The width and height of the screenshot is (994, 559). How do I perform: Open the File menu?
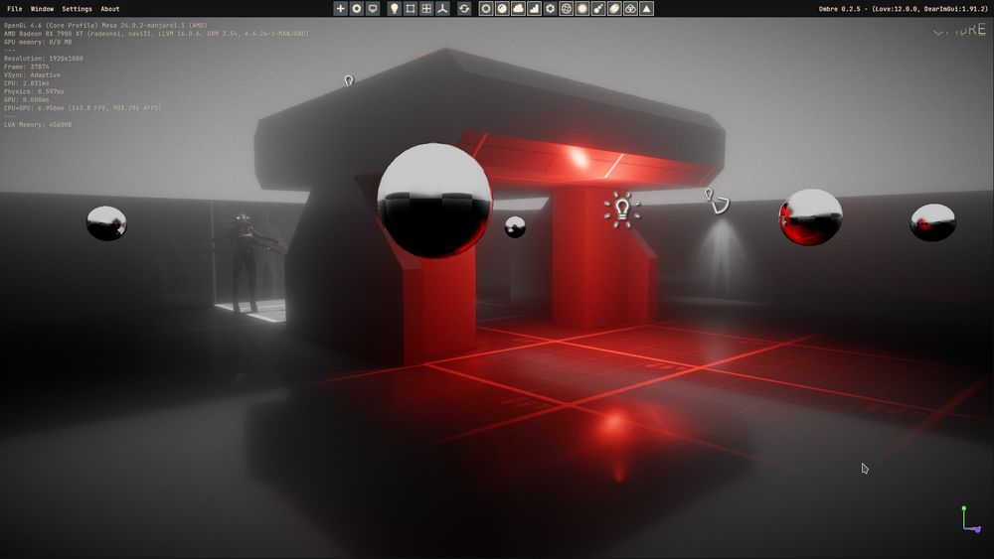tap(15, 9)
